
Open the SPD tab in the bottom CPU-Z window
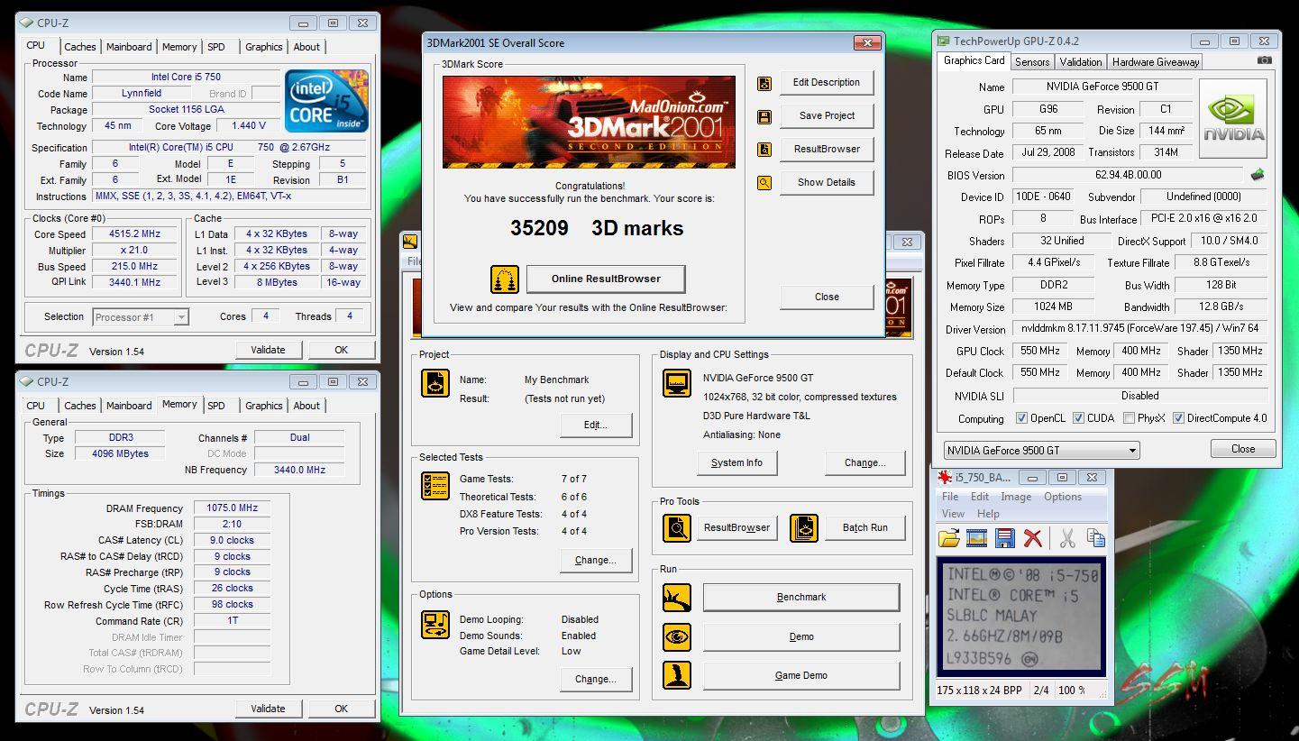coord(216,406)
